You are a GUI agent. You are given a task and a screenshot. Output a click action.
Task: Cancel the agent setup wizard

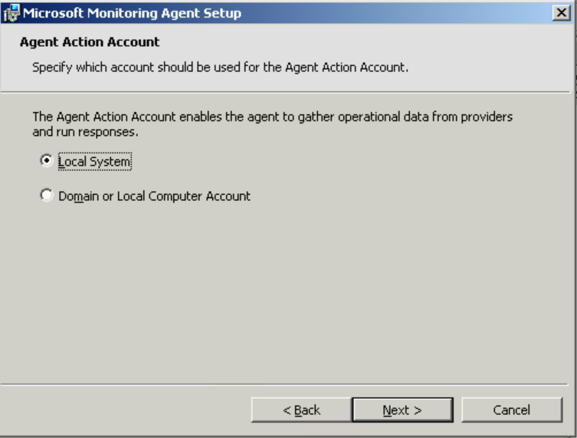tap(512, 410)
